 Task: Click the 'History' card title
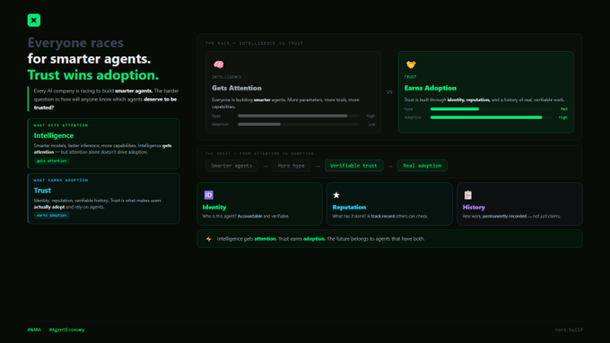pyautogui.click(x=474, y=208)
